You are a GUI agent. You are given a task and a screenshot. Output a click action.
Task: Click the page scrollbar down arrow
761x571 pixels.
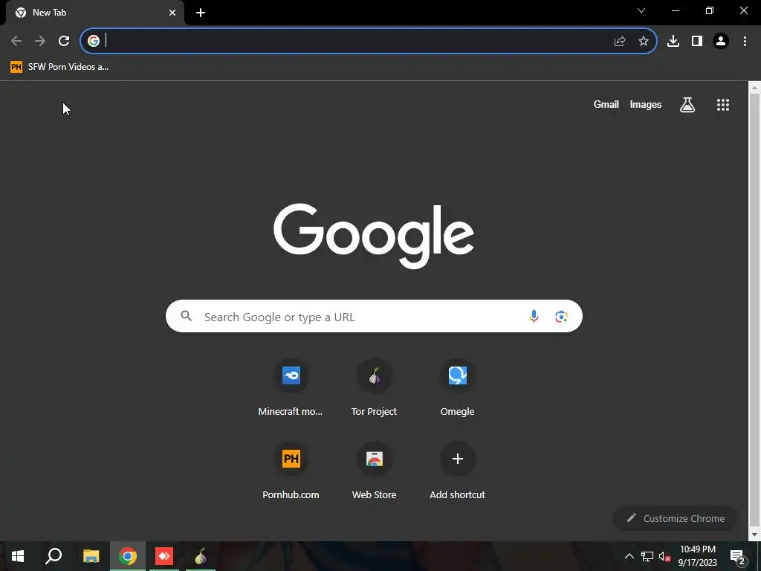(754, 535)
